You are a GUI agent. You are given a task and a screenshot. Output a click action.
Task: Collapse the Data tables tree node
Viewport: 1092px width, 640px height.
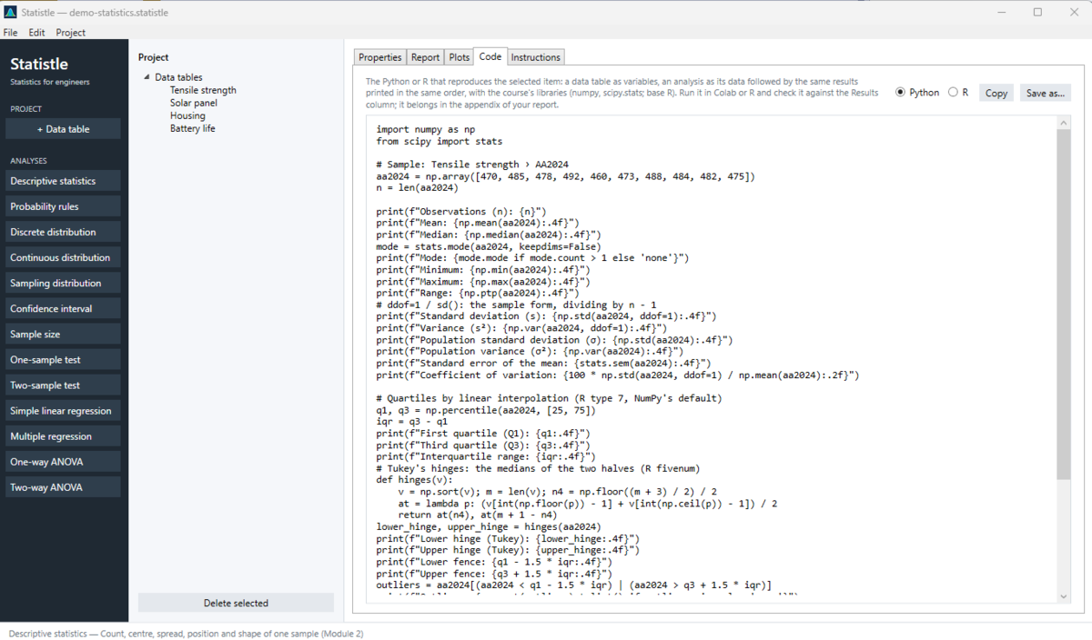147,77
